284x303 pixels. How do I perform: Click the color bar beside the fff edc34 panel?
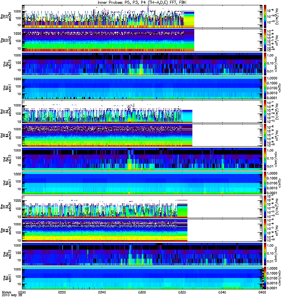pos(265,206)
